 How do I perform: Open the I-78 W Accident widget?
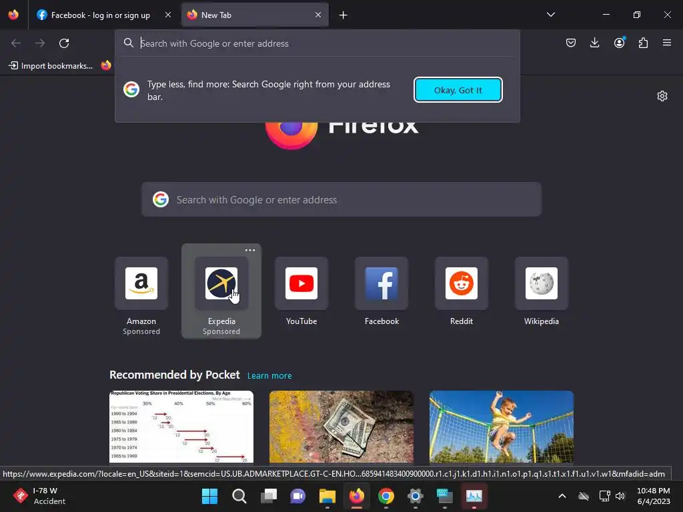tap(39, 496)
